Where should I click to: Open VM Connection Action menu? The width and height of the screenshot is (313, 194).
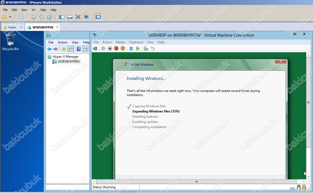pyautogui.click(x=107, y=42)
